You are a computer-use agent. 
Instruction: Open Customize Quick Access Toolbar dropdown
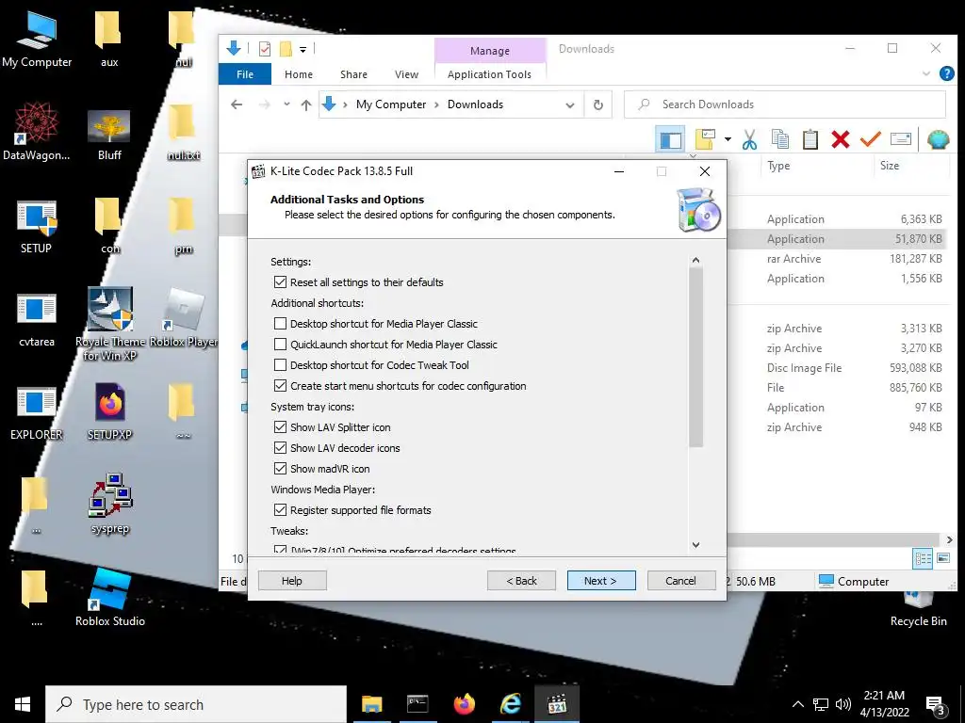point(303,49)
